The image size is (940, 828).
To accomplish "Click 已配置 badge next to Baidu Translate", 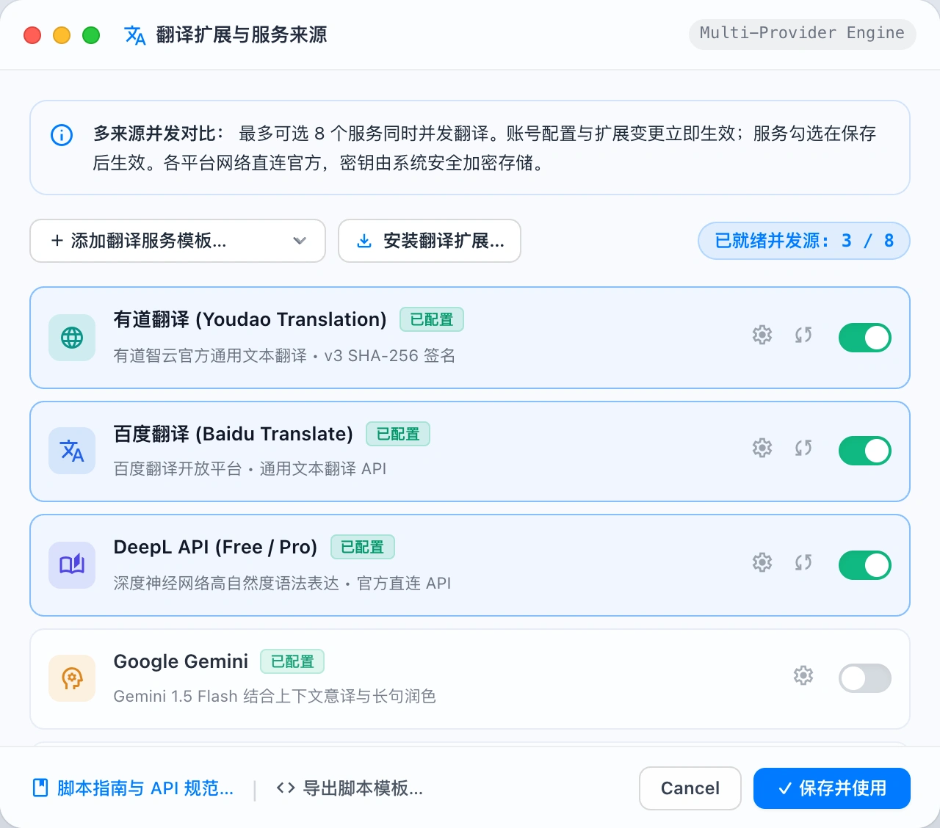I will [398, 434].
